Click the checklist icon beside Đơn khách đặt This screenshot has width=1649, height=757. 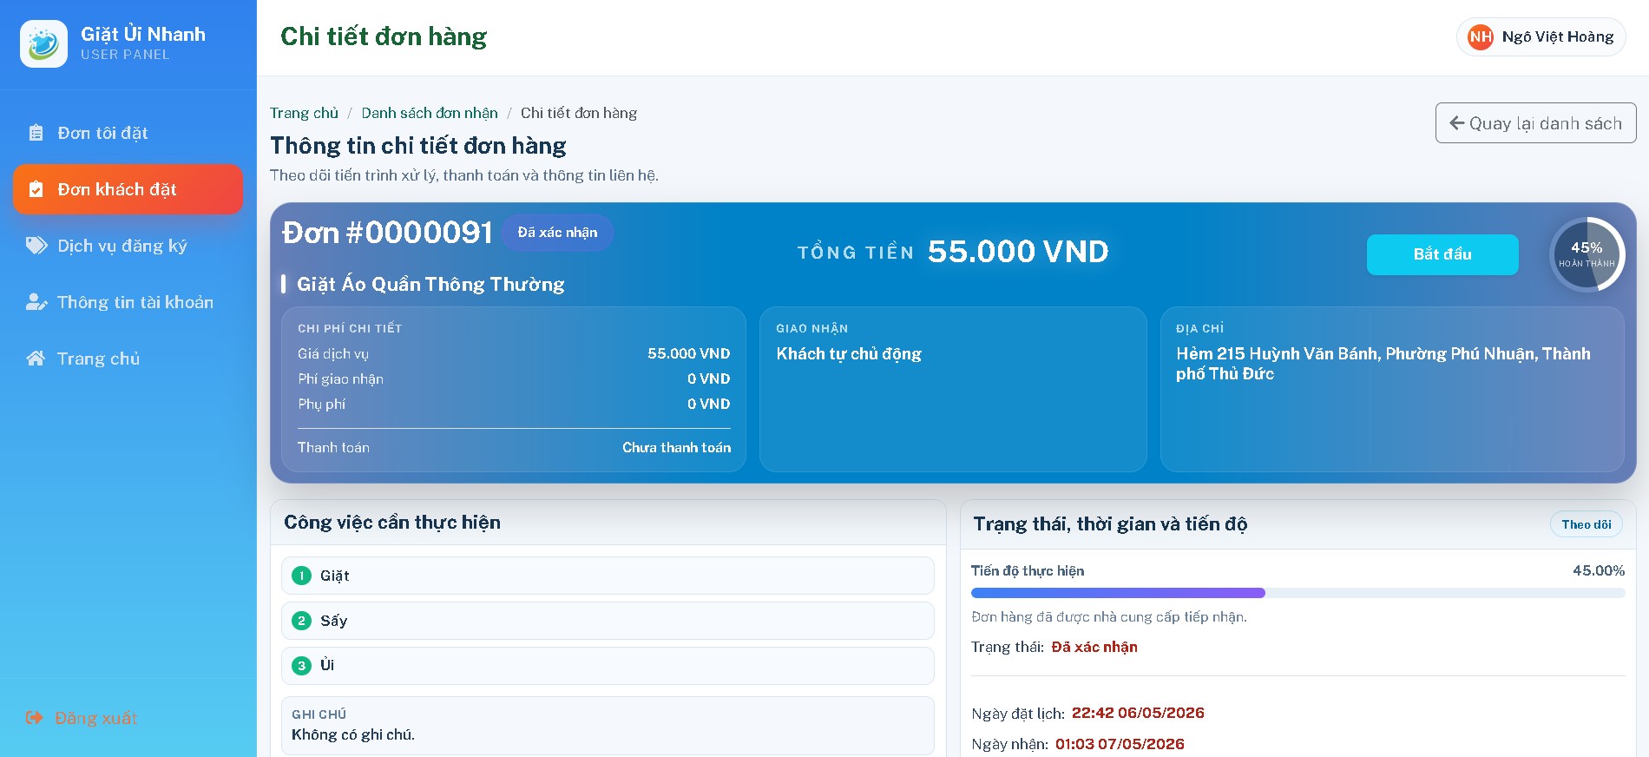(36, 189)
